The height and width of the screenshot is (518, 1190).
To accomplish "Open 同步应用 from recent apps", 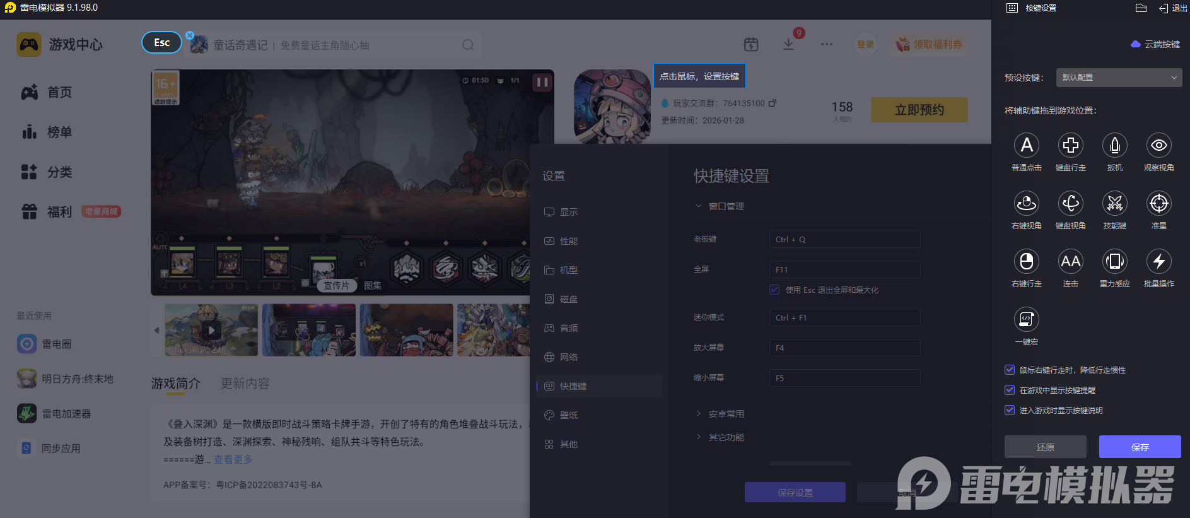I will [49, 448].
